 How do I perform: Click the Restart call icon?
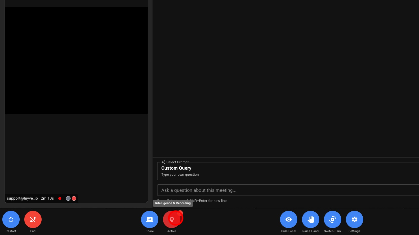[11, 219]
